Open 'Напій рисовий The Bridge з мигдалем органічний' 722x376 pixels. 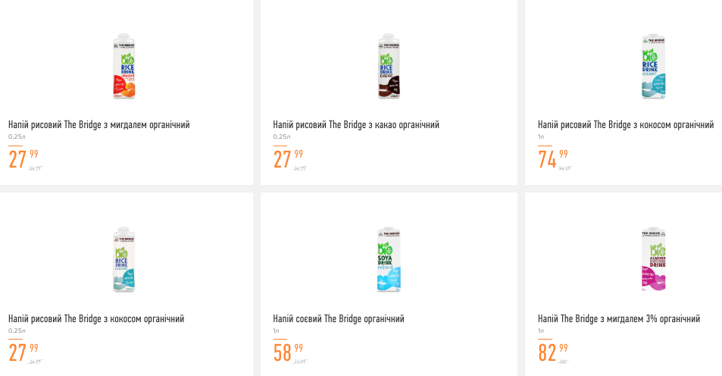pyautogui.click(x=98, y=124)
